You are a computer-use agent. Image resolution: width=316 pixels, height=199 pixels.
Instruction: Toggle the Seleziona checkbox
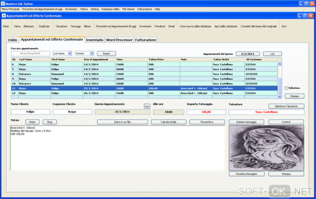[286, 88]
